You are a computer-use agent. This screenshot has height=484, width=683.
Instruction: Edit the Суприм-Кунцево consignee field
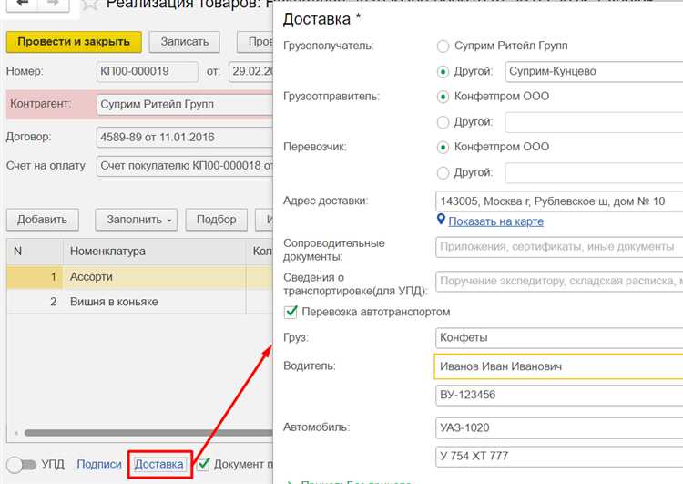pyautogui.click(x=594, y=71)
